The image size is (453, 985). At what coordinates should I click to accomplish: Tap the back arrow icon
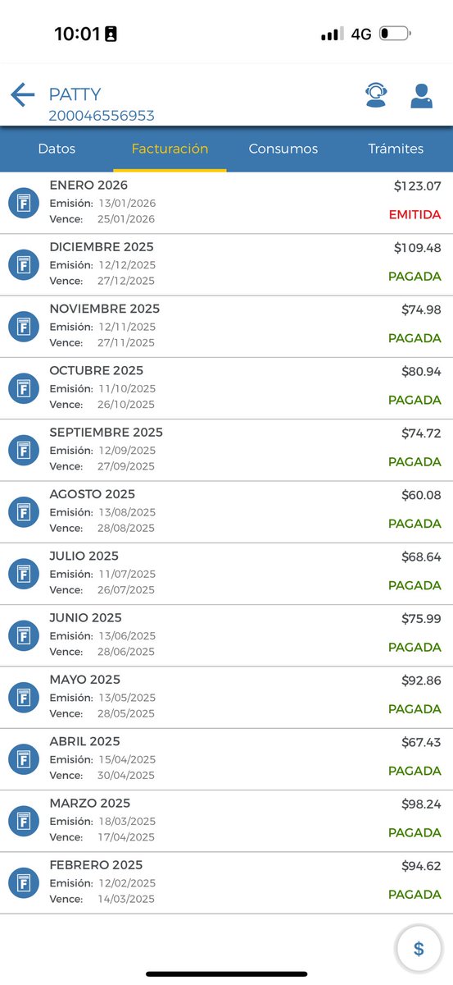tap(22, 95)
